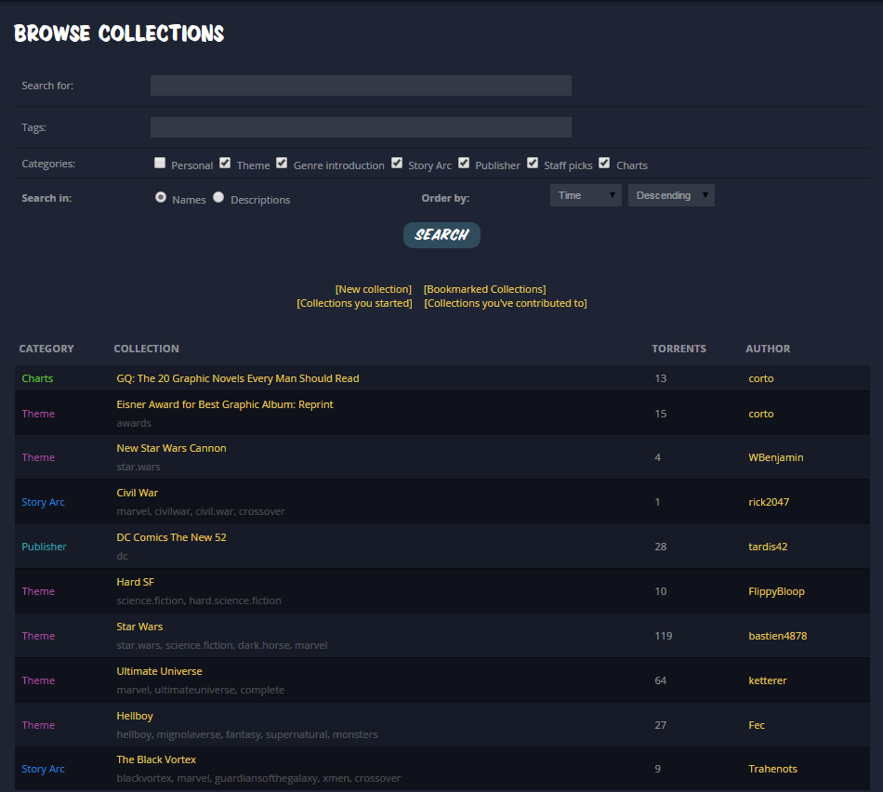Open The Black Vortex collection

[x=156, y=759]
